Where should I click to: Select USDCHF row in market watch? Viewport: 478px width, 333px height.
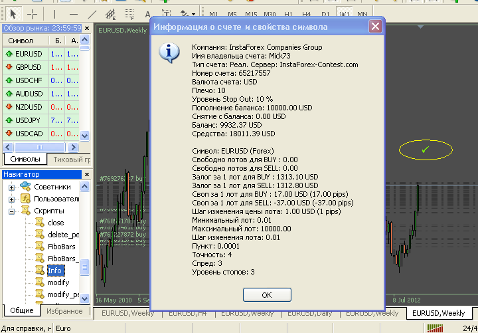(41, 80)
